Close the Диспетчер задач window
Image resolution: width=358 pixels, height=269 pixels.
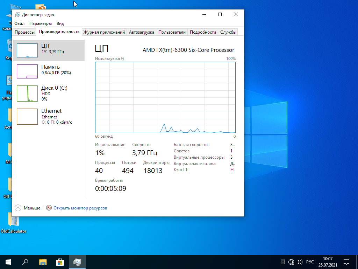click(236, 14)
